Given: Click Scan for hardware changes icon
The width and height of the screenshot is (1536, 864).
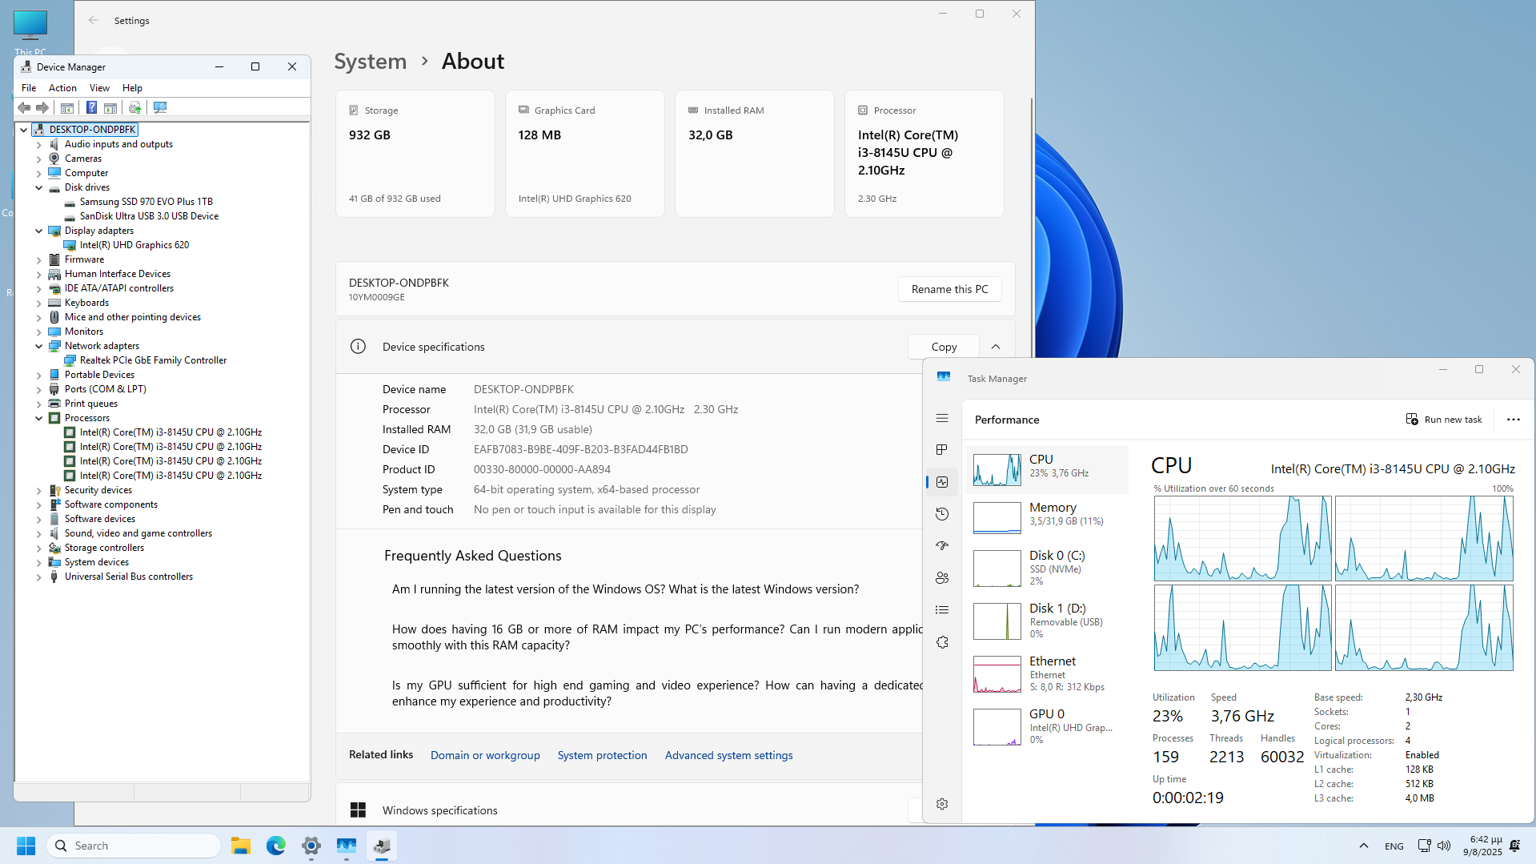Looking at the screenshot, I should click(x=160, y=107).
